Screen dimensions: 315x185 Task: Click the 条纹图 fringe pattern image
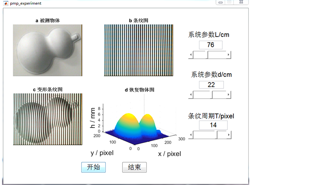pyautogui.click(x=138, y=50)
